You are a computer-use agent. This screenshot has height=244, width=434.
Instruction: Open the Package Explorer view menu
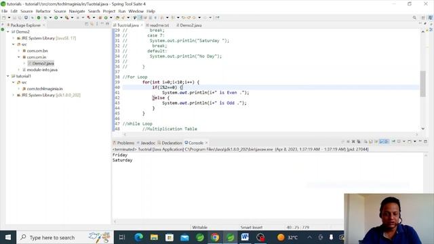[97, 24]
